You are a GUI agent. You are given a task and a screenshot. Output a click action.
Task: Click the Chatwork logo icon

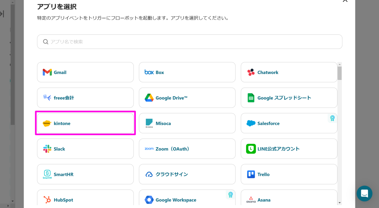[251, 72]
